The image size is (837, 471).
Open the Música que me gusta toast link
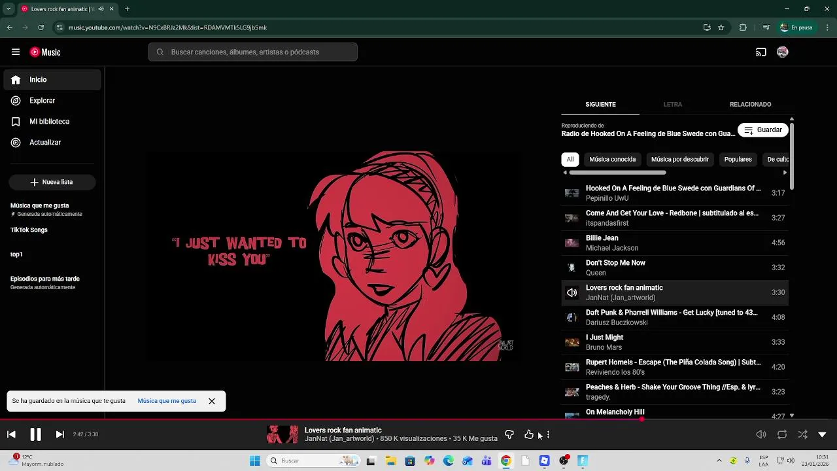tap(167, 401)
